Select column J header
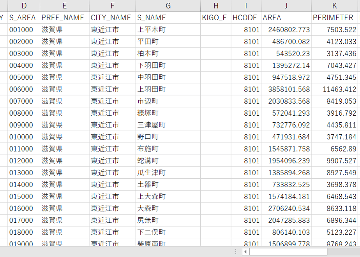The image size is (360, 257). (x=286, y=6)
